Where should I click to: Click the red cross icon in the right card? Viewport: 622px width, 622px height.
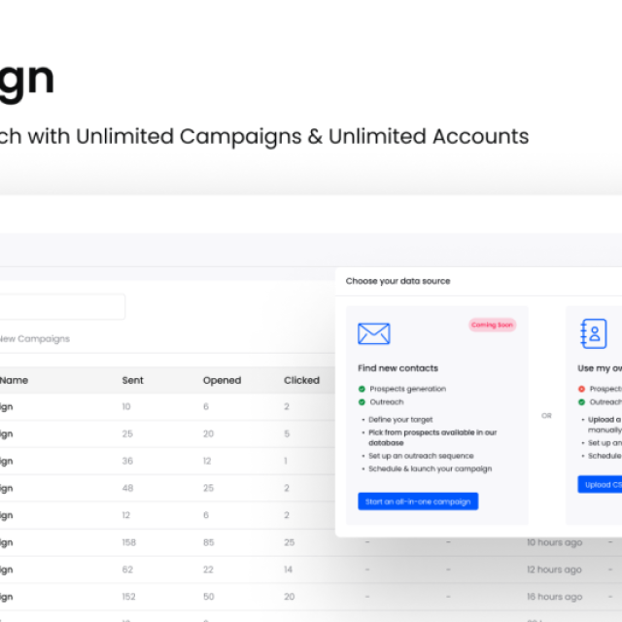pos(581,389)
